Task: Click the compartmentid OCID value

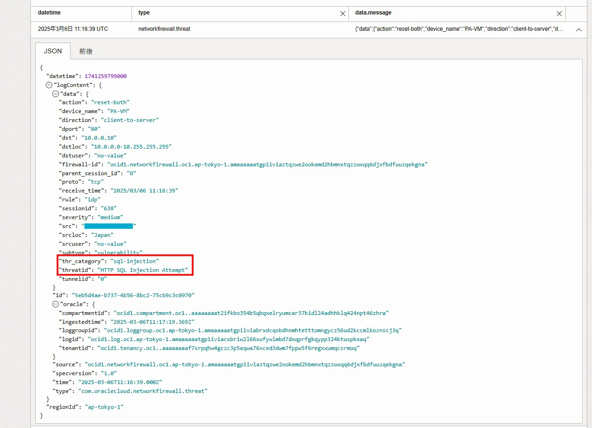Action: [251, 313]
